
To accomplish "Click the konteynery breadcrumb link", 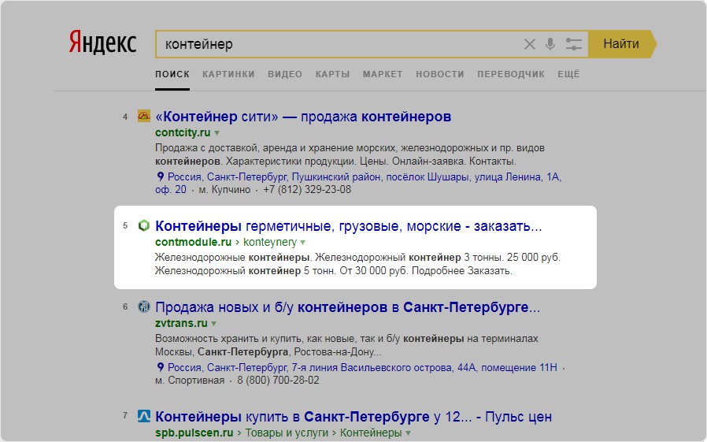I will tap(270, 242).
